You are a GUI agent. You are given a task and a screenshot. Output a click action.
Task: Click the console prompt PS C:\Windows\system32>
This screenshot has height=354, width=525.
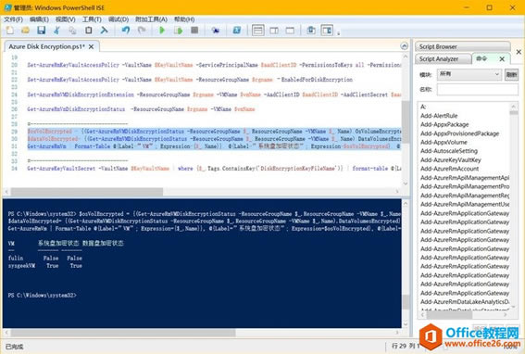(x=43, y=296)
